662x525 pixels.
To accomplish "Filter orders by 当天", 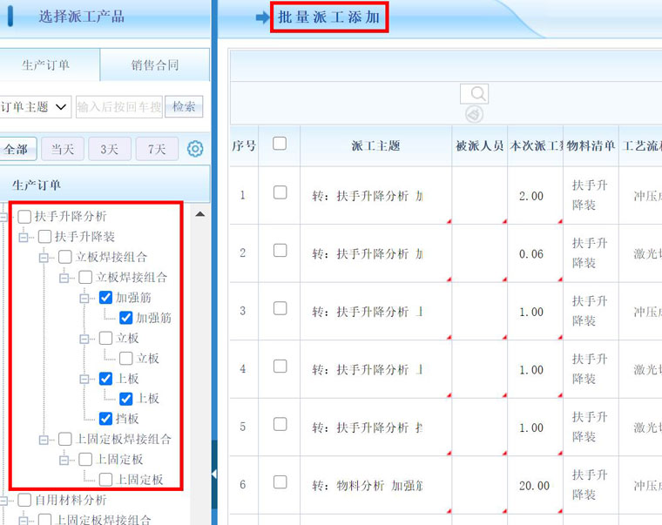I will click(62, 149).
